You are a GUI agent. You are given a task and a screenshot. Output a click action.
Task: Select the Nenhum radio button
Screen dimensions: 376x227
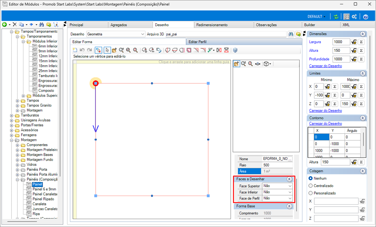(311, 178)
